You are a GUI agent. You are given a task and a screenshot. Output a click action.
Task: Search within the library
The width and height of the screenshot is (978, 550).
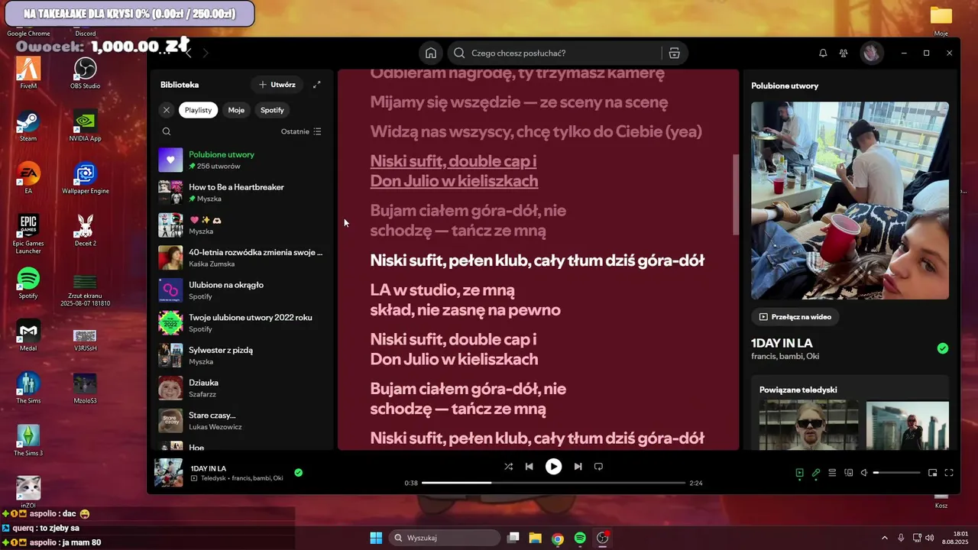click(167, 131)
